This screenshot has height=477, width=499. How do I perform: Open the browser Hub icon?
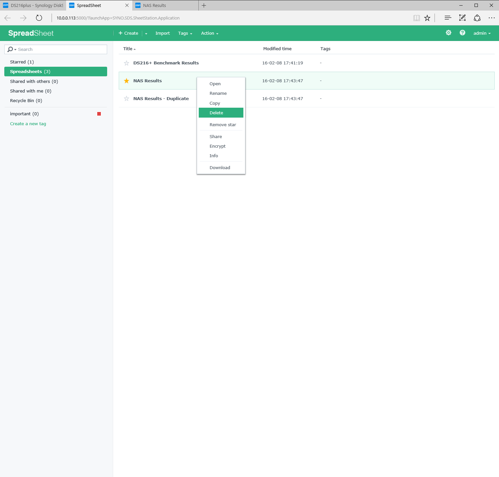click(x=448, y=18)
